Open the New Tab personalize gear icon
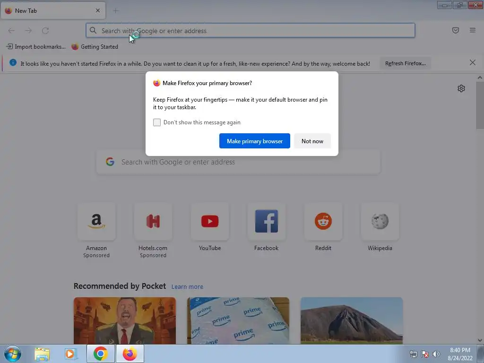The image size is (484, 363). [x=461, y=88]
